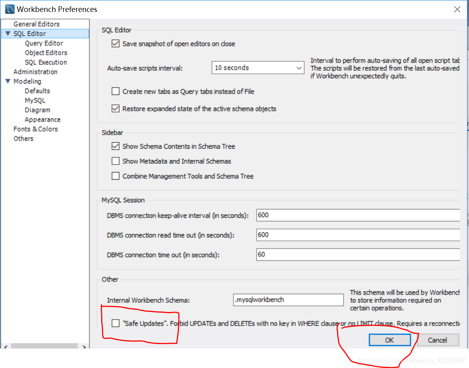Image resolution: width=469 pixels, height=368 pixels.
Task: Open the Auto-save scripts interval dropdown
Action: coord(258,68)
